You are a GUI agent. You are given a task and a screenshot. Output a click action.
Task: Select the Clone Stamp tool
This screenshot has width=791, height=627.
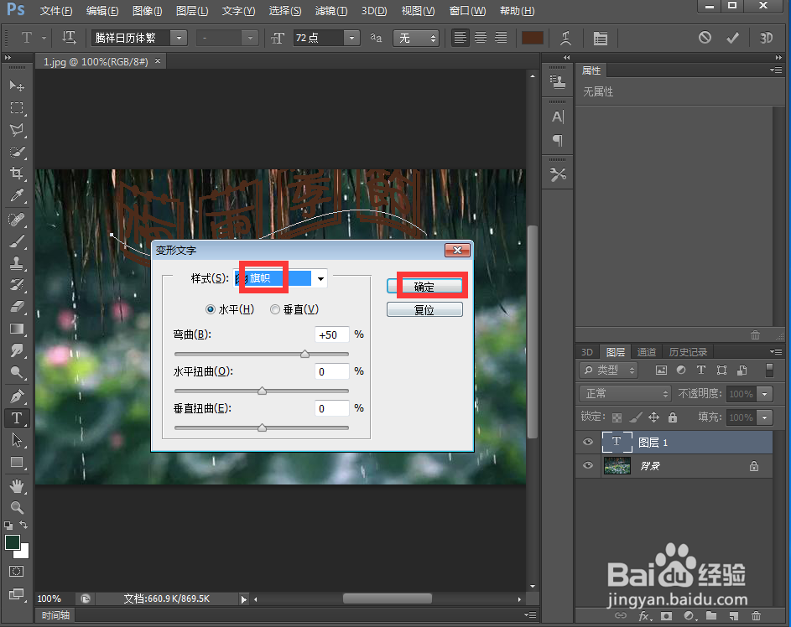pos(17,262)
